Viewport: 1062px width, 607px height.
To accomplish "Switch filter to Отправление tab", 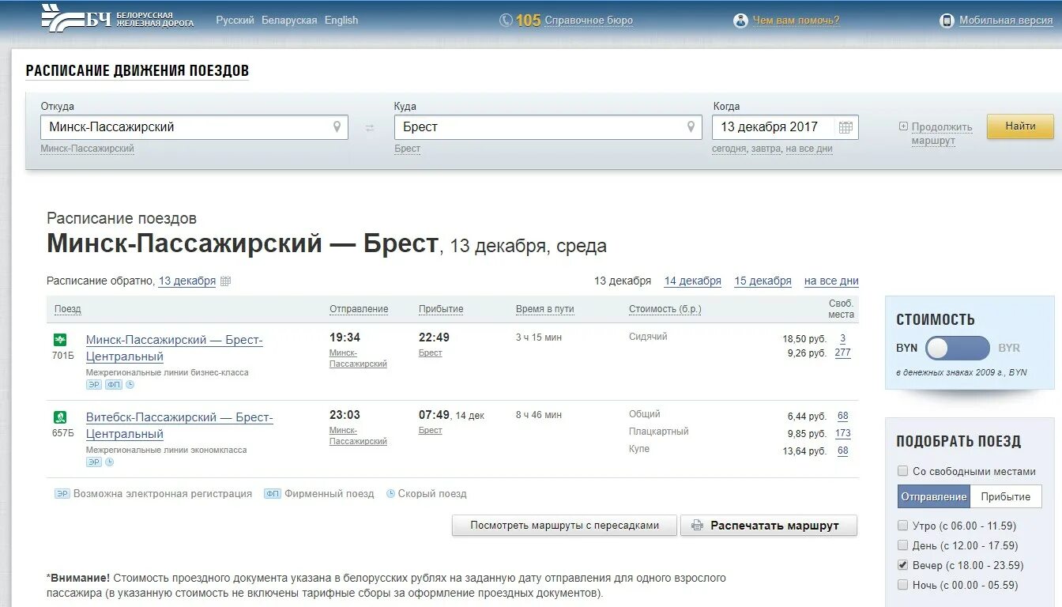I will tap(934, 496).
